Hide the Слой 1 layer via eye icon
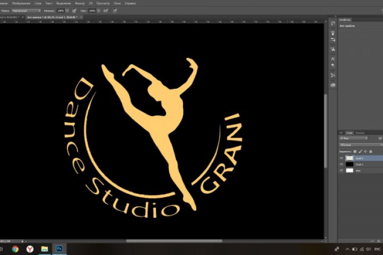Image resolution: width=383 pixels, height=255 pixels. (x=341, y=158)
